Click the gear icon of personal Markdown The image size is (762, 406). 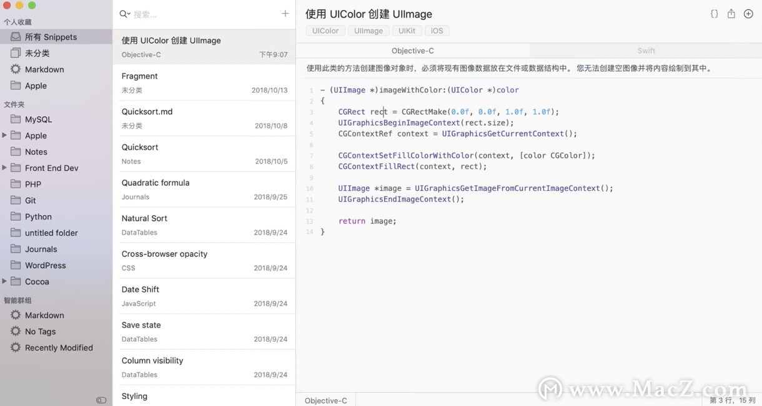(x=16, y=69)
